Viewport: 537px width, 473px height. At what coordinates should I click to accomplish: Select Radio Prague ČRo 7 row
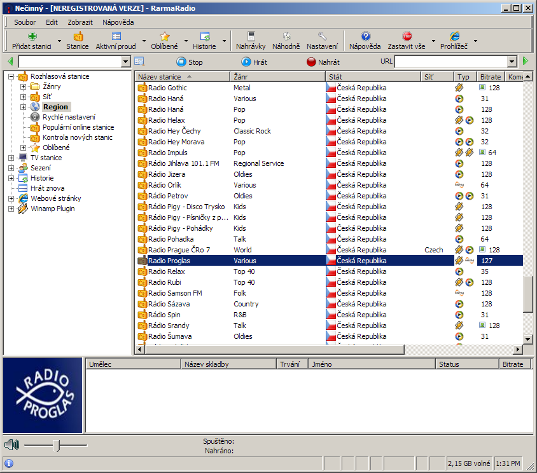[x=329, y=250]
